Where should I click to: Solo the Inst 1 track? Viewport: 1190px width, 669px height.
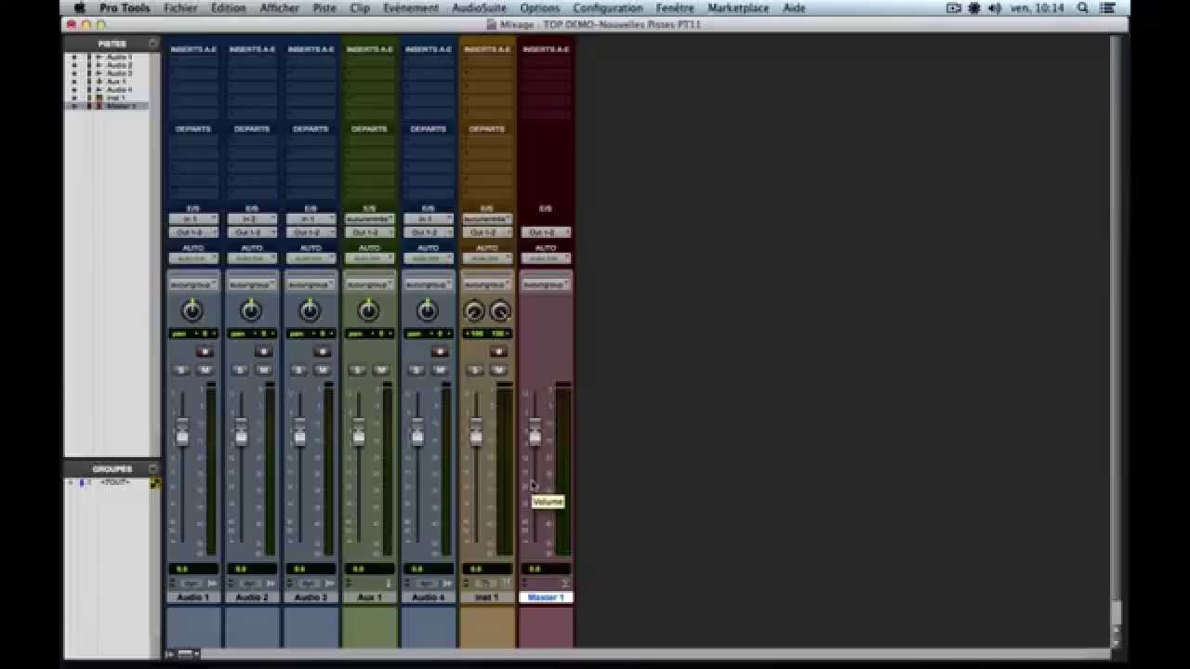tap(474, 370)
